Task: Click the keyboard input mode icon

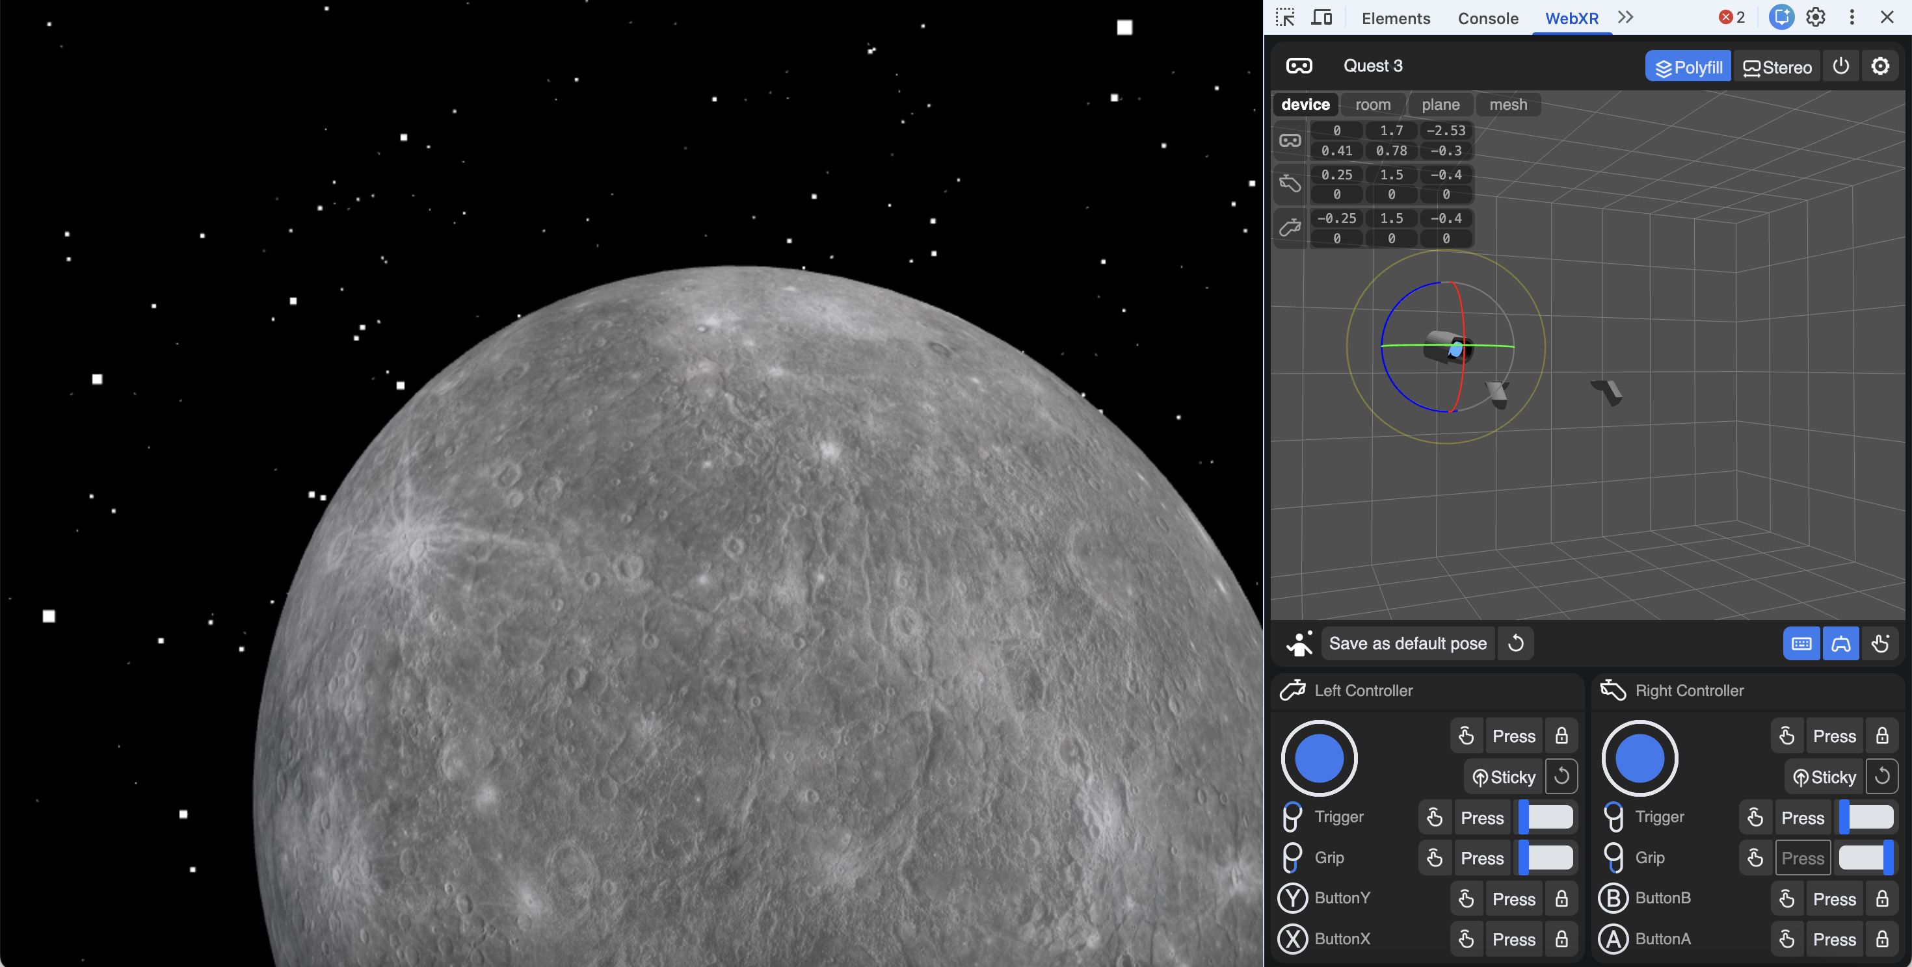Action: pyautogui.click(x=1801, y=643)
